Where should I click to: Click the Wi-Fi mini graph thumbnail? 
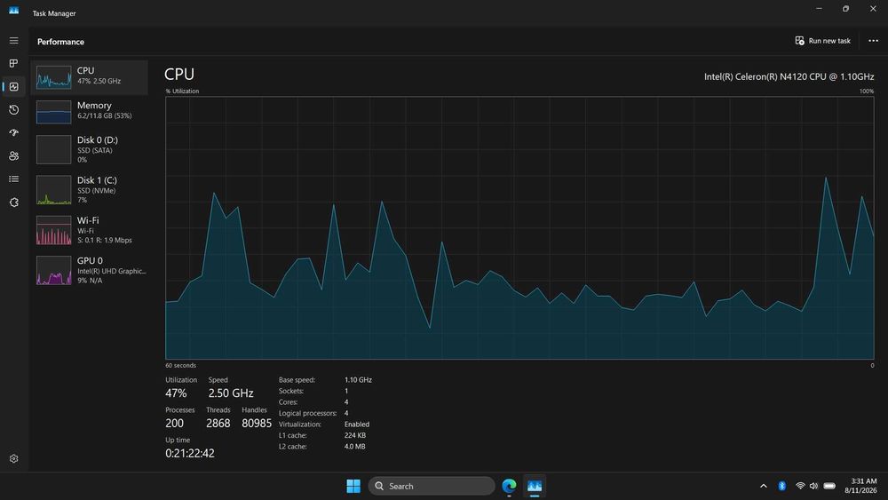(54, 230)
